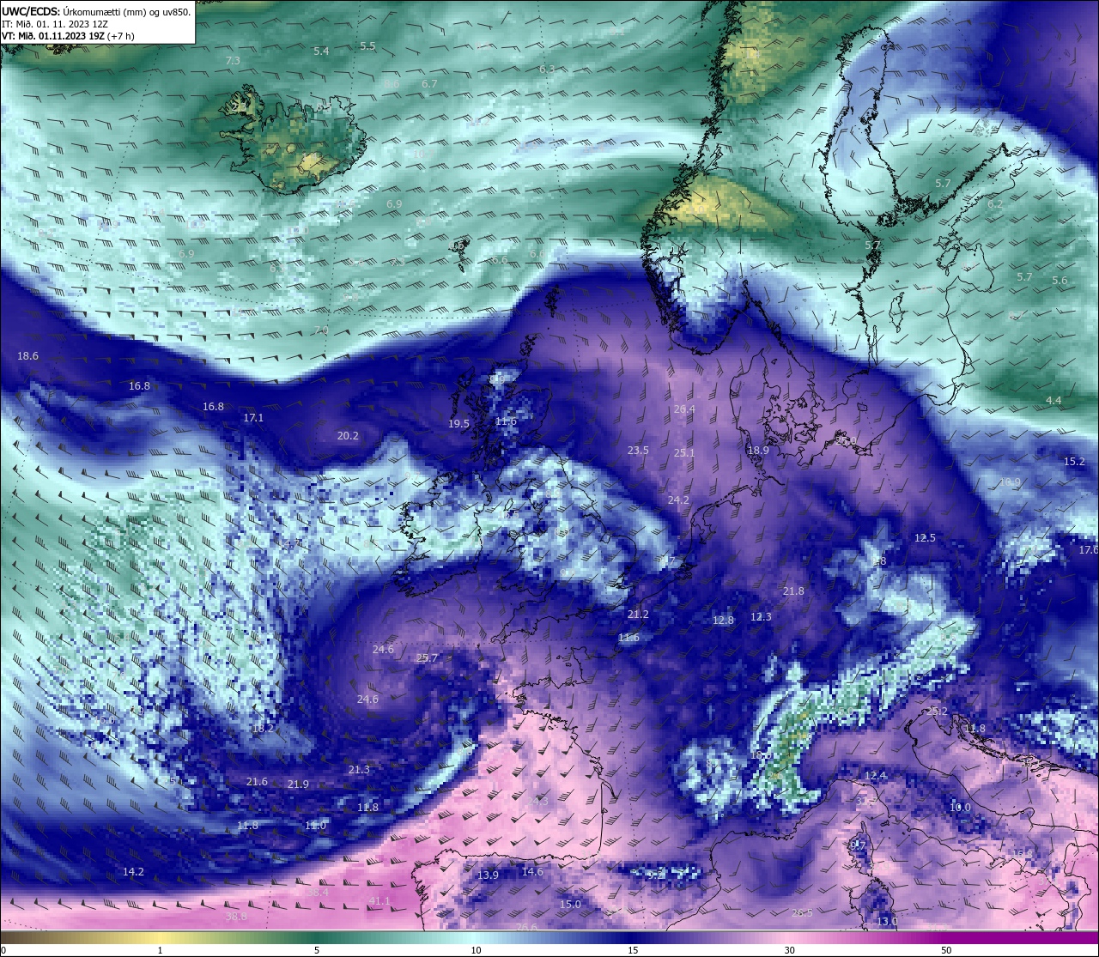Click the map value '5.4'

321,51
